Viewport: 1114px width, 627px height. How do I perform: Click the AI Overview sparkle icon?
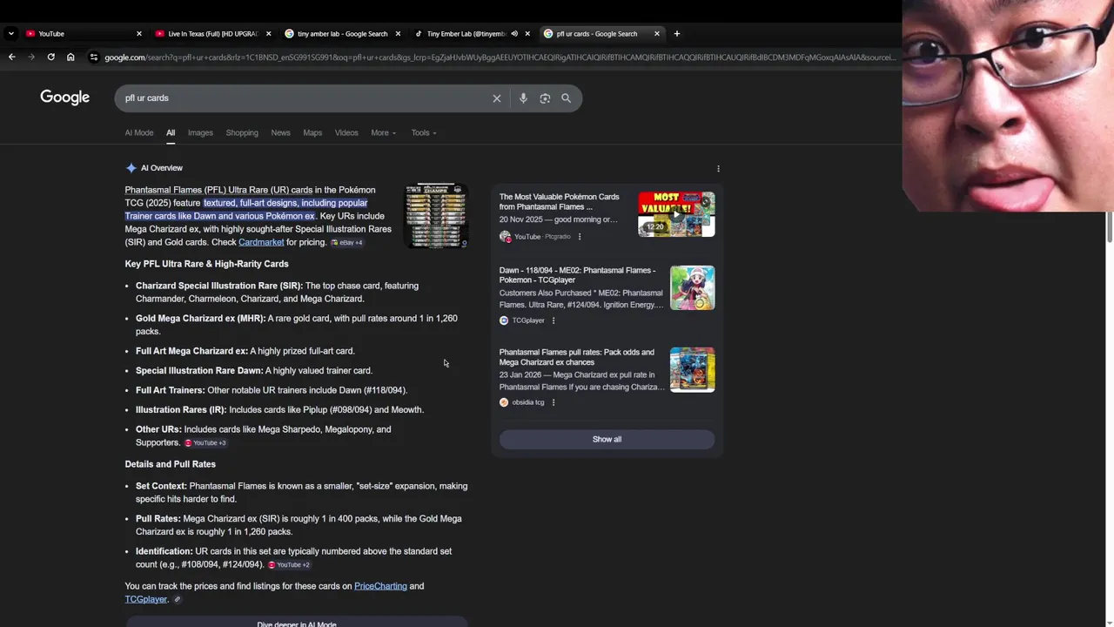pyautogui.click(x=131, y=168)
